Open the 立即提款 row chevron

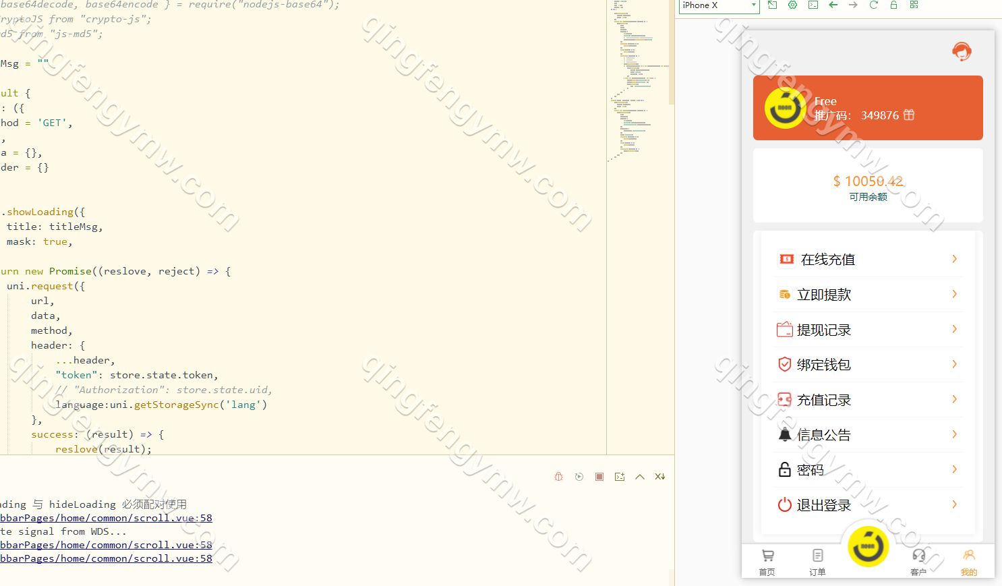[x=954, y=294]
